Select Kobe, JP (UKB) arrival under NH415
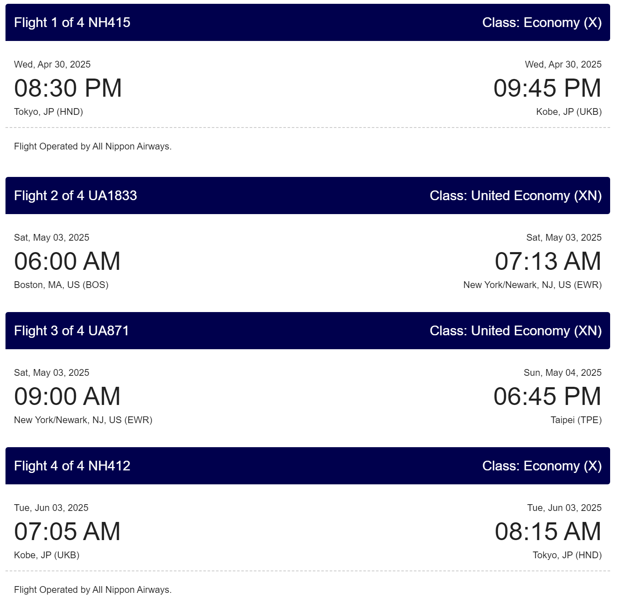This screenshot has height=603, width=619. pos(569,111)
